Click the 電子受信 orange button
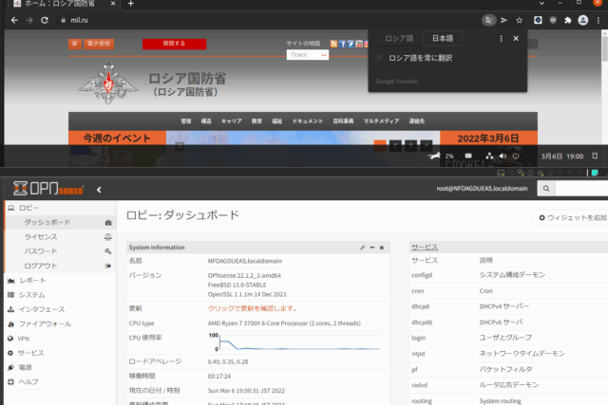The height and width of the screenshot is (405, 608). pos(99,44)
